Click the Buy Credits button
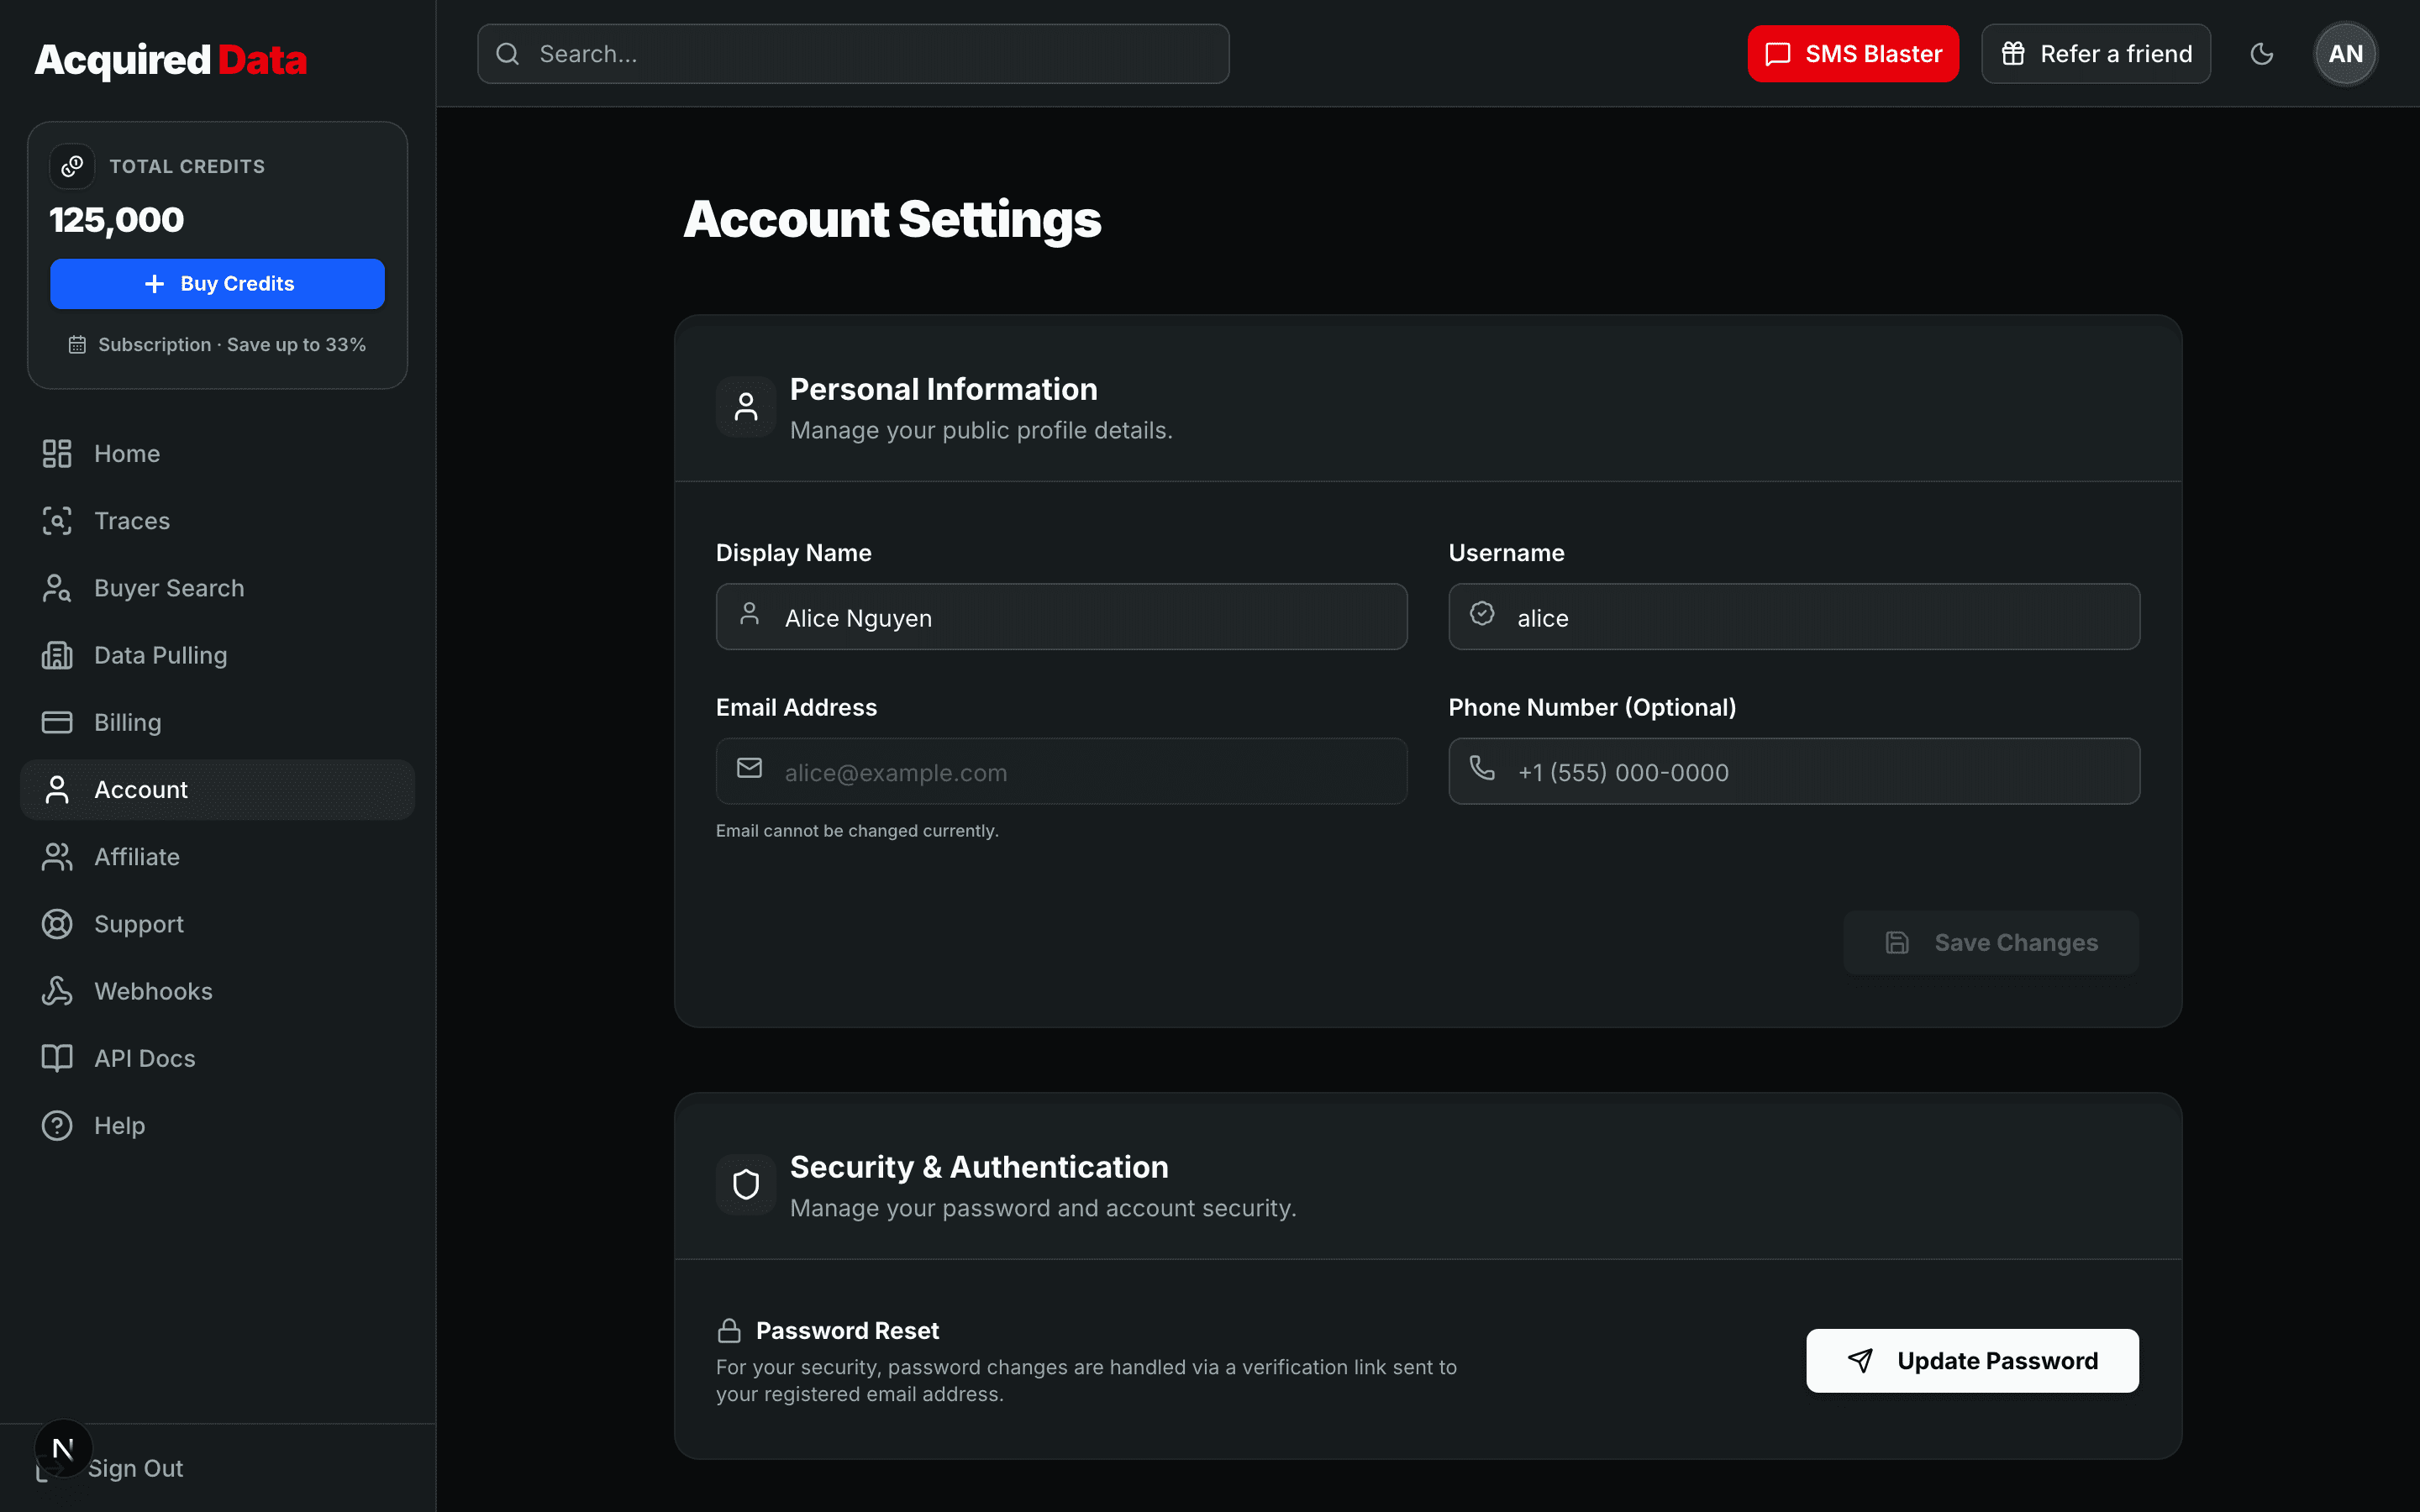 [217, 284]
